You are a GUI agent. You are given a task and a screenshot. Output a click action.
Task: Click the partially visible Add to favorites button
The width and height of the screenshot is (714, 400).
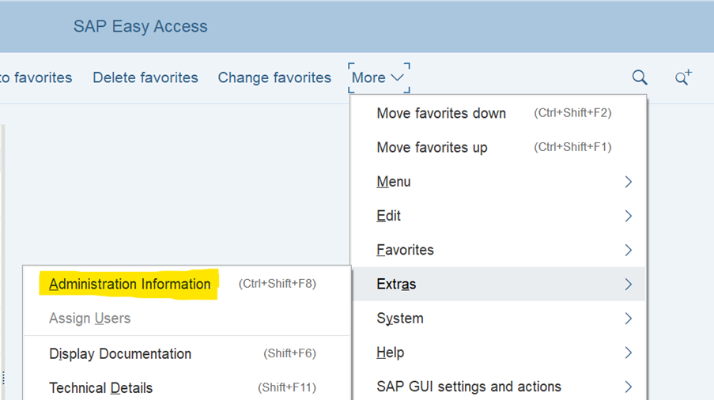point(37,77)
